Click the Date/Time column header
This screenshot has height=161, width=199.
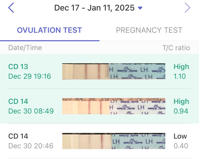(x=25, y=48)
